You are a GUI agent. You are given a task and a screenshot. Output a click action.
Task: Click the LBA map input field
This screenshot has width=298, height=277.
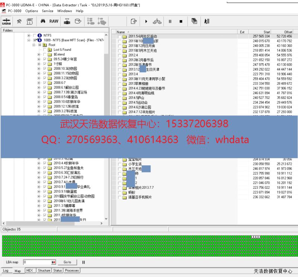[x=39, y=262]
